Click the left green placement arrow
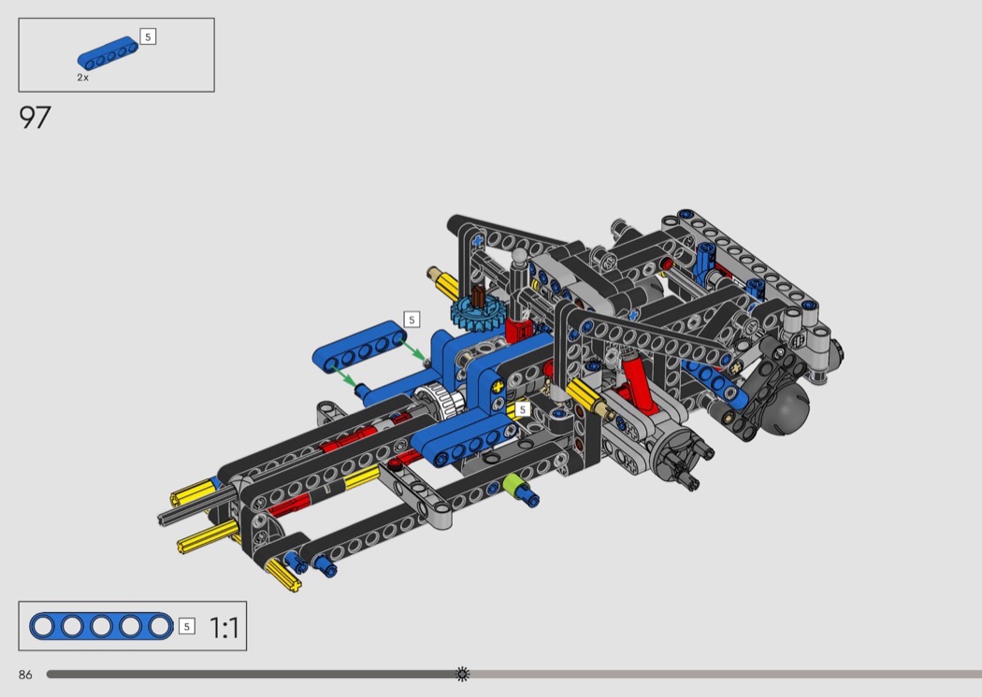The width and height of the screenshot is (982, 697). coord(342,376)
